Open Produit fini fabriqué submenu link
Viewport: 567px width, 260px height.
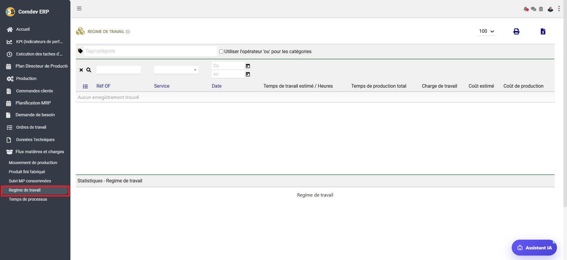click(x=27, y=172)
